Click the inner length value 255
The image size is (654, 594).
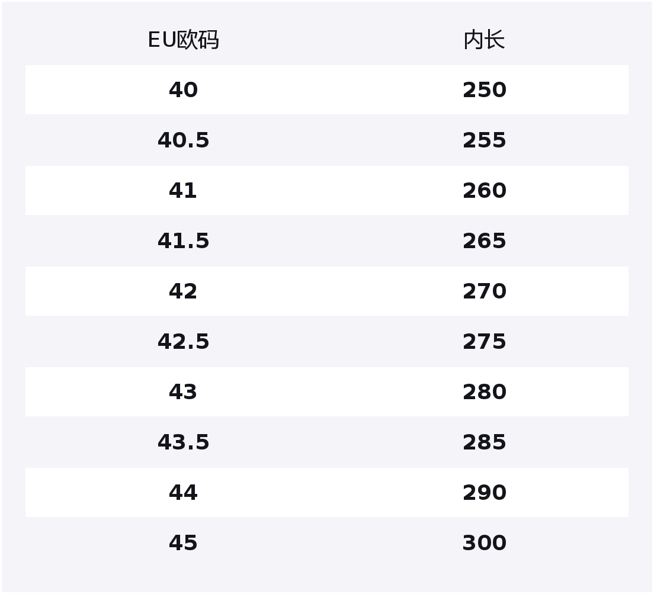coord(484,140)
